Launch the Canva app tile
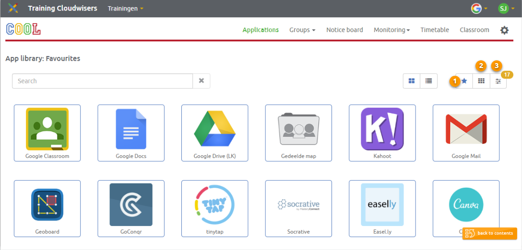522x250 pixels. [x=466, y=208]
